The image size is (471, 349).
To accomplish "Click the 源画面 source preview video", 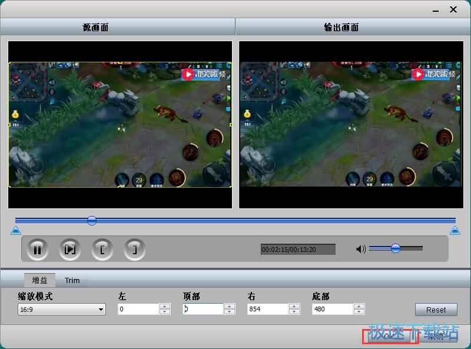I will click(x=120, y=125).
